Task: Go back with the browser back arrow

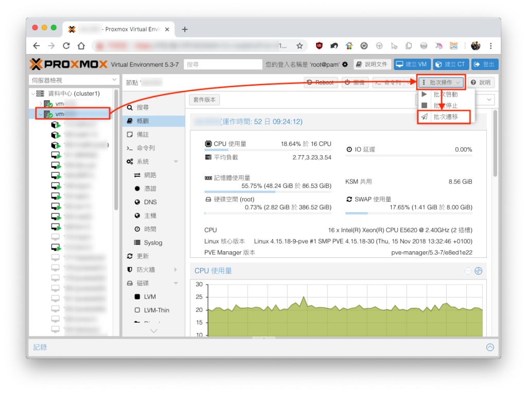Action: pyautogui.click(x=37, y=46)
